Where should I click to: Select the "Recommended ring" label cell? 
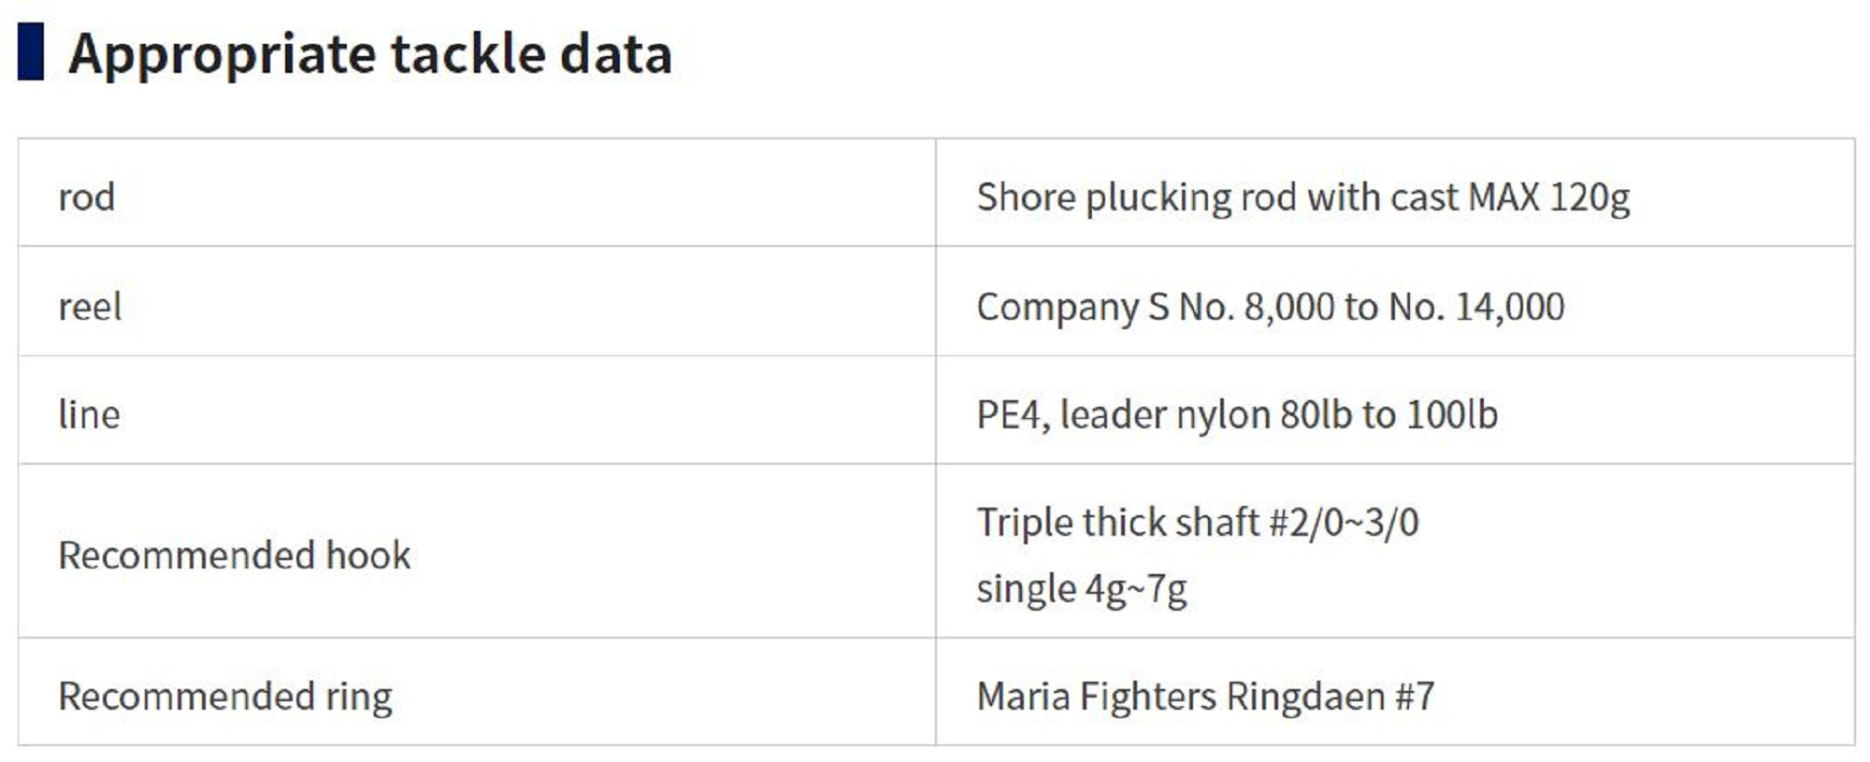point(224,696)
